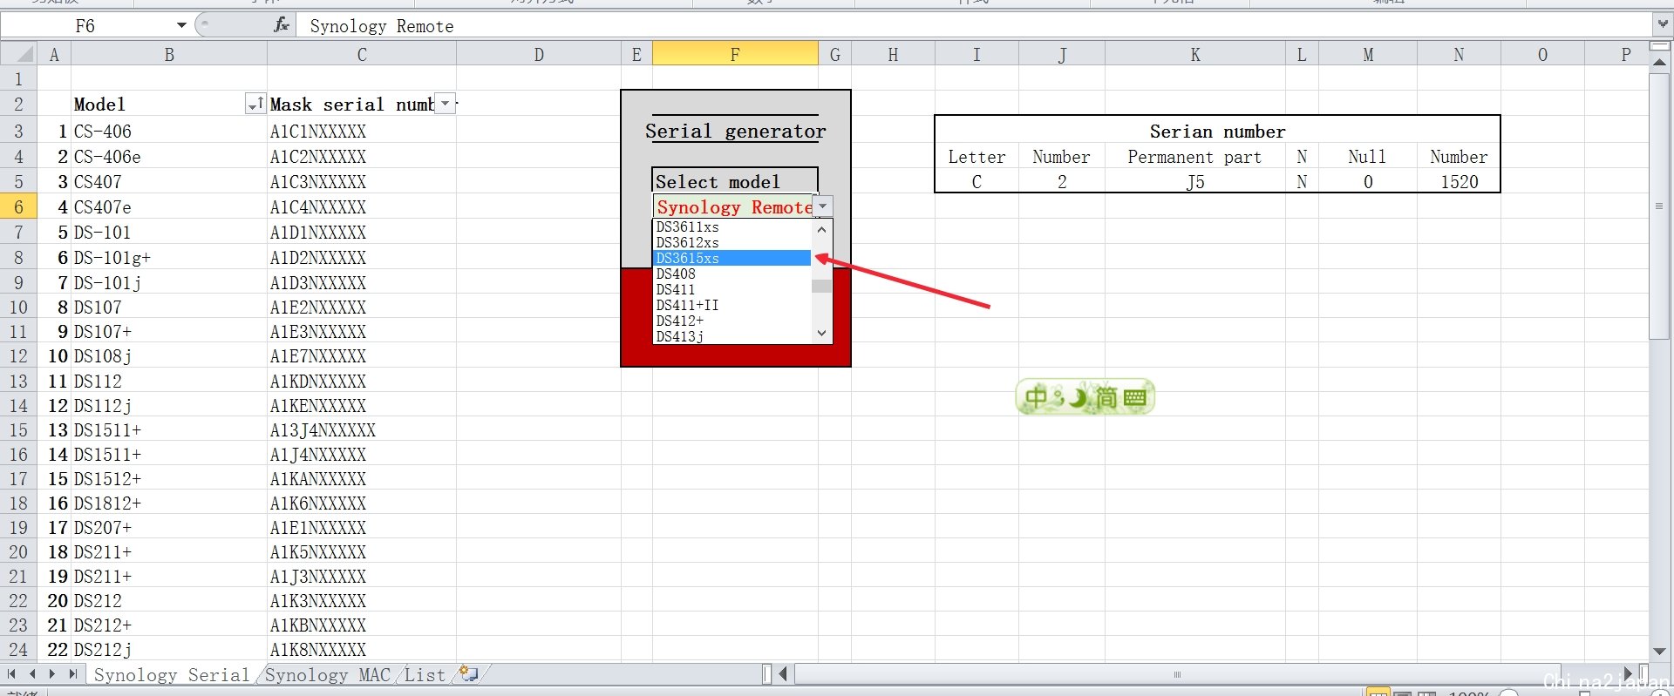Select DS408 in model list
1674x696 pixels.
[732, 274]
